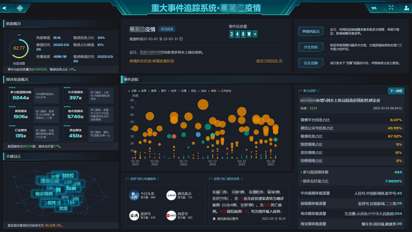The image size is (412, 232).
Task: Open 今日头条 media logo
Action: click(x=134, y=195)
